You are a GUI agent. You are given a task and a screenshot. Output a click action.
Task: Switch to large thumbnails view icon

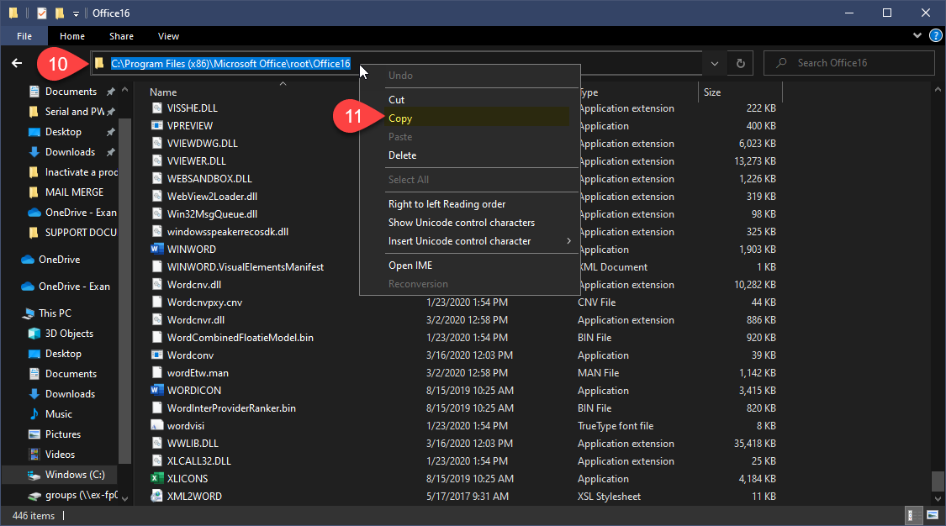[933, 515]
